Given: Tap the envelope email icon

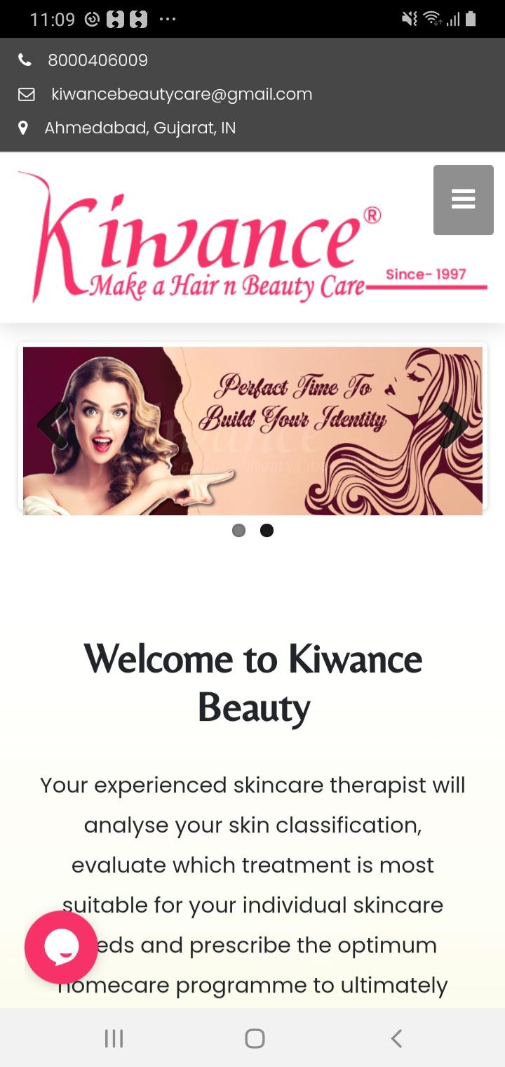Looking at the screenshot, I should click(26, 94).
